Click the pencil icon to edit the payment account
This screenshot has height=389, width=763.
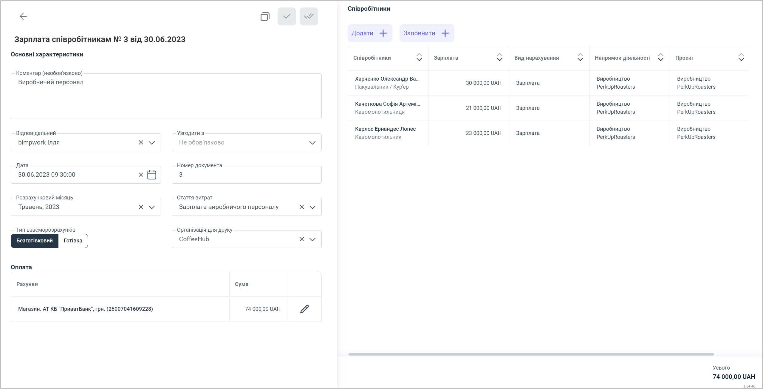click(304, 309)
